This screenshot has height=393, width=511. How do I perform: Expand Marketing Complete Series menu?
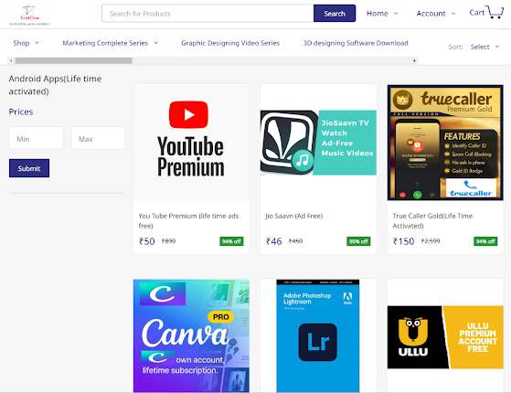coord(110,43)
